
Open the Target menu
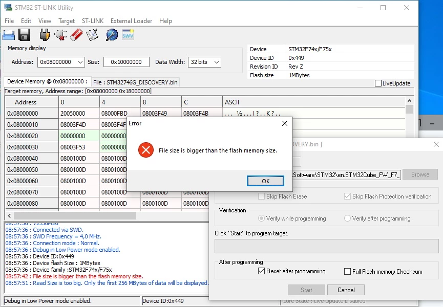pyautogui.click(x=67, y=21)
